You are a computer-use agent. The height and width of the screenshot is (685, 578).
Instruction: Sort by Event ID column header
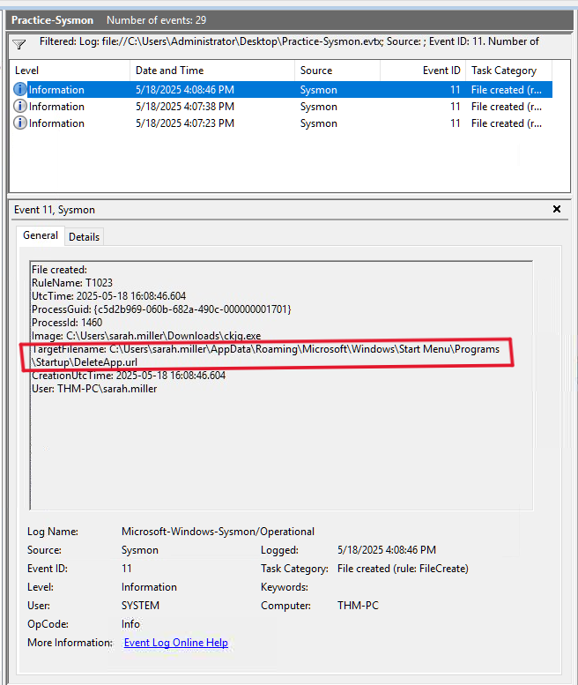423,71
